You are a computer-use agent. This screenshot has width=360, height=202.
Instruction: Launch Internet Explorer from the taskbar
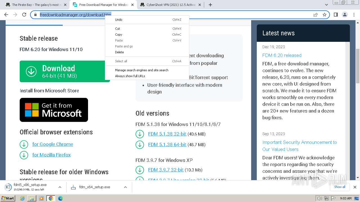tap(22, 198)
